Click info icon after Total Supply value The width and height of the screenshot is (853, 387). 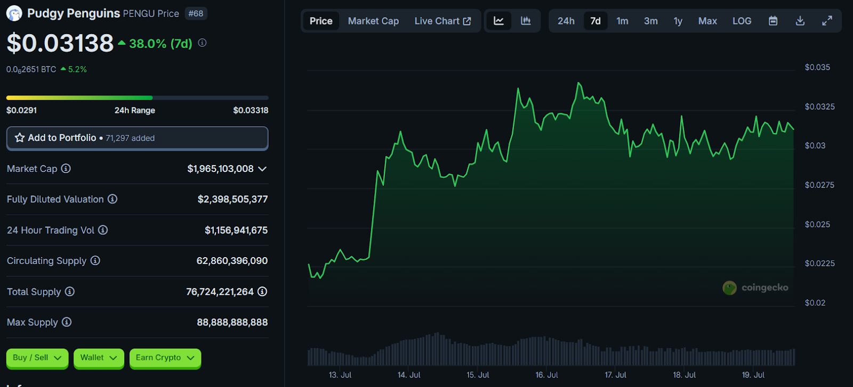tap(262, 292)
